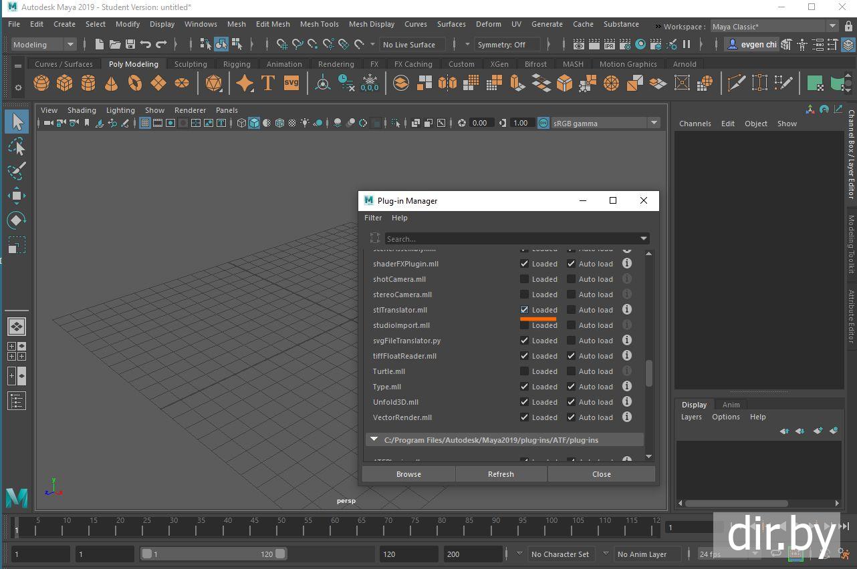Viewport: 857px width, 569px height.
Task: Click the Polygon Sphere shelf icon
Action: pyautogui.click(x=41, y=83)
